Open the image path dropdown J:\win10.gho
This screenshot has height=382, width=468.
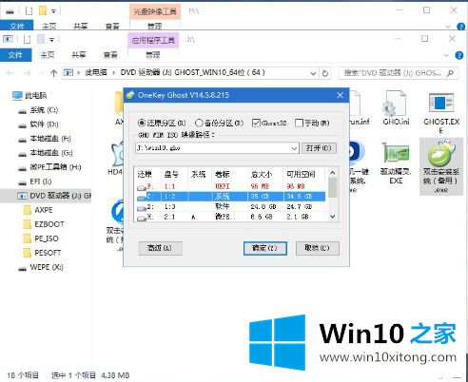tap(294, 148)
